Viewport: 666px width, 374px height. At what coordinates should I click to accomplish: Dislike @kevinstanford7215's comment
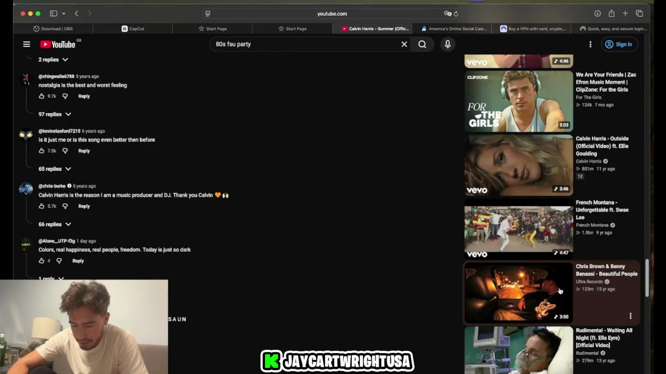65,151
